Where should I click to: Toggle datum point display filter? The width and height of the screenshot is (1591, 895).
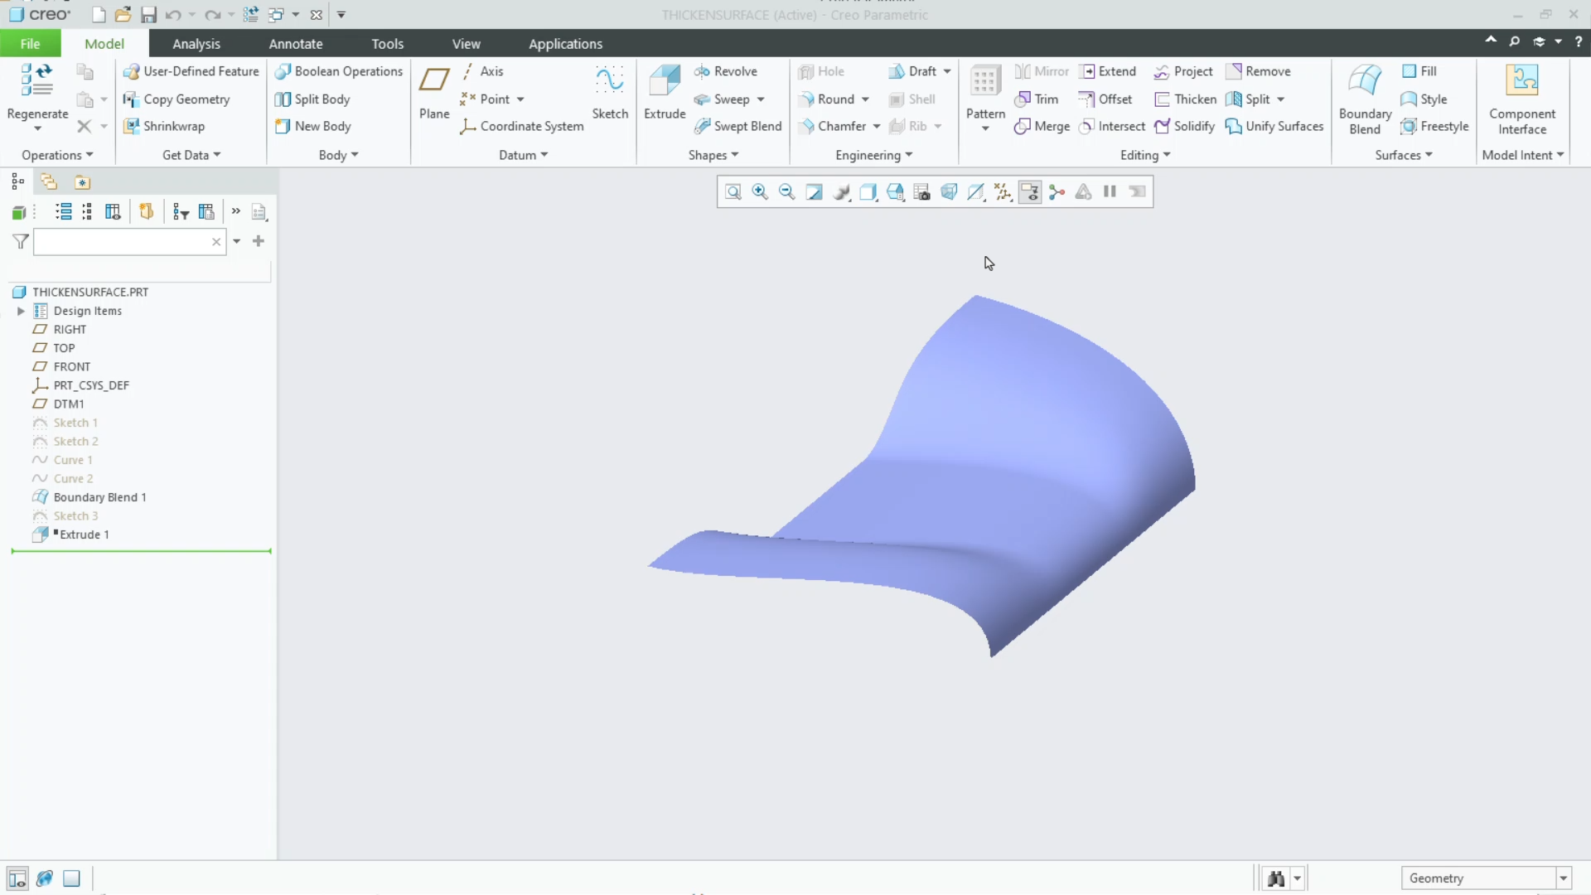1003,192
